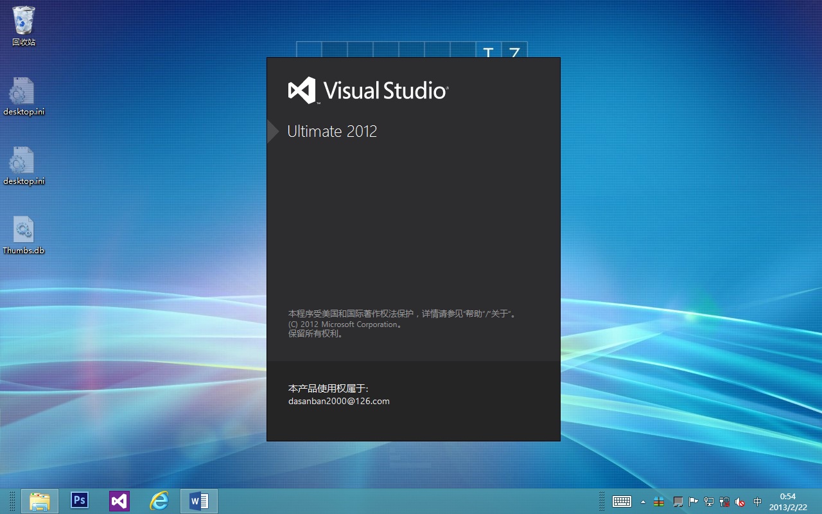The width and height of the screenshot is (822, 514).
Task: Click the power plug battery tray icon
Action: [x=724, y=502]
